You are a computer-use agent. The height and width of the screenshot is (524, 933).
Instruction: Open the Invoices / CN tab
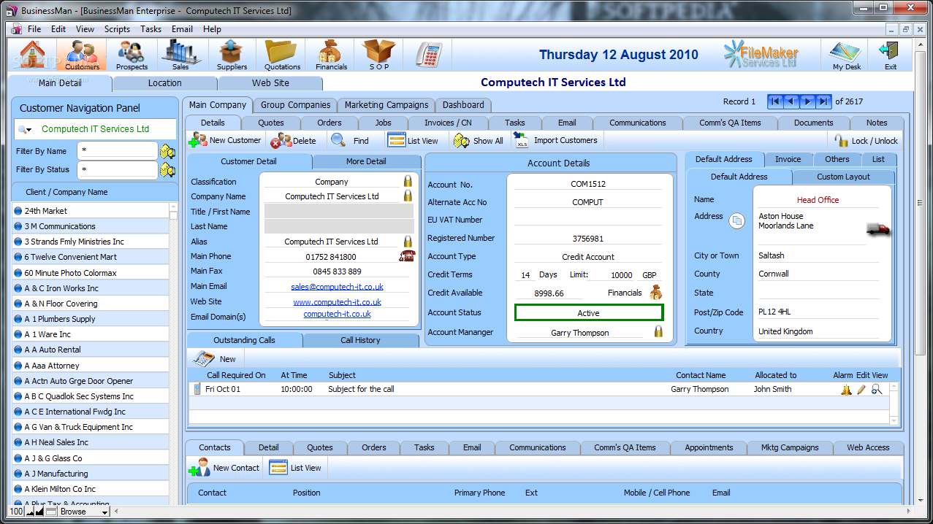[448, 123]
